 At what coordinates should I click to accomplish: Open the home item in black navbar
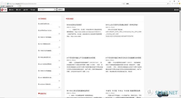(11, 10)
